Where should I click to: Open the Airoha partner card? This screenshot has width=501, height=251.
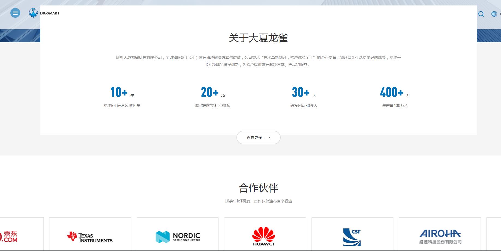point(440,234)
